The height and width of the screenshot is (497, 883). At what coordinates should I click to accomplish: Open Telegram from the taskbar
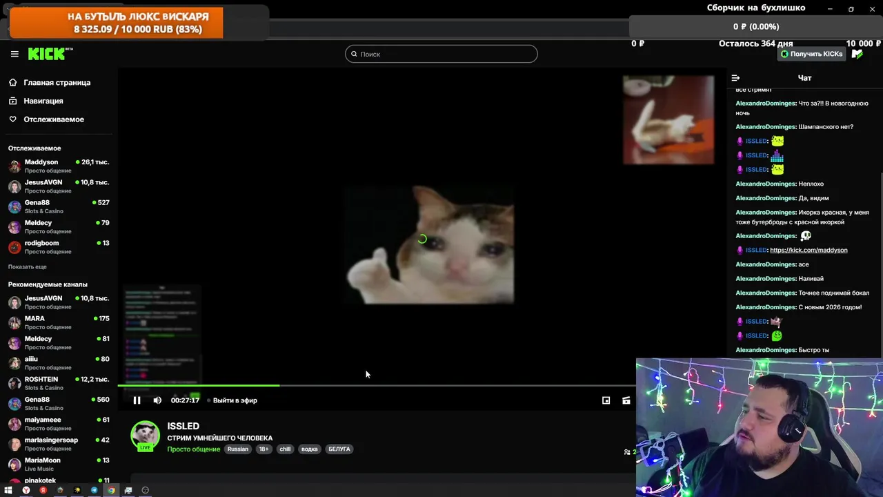coord(94,490)
